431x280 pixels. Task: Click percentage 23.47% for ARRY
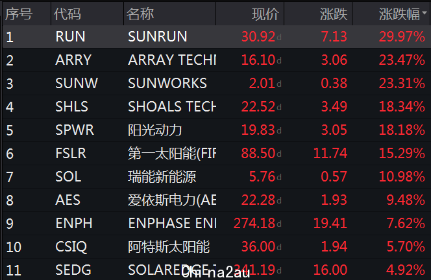pyautogui.click(x=402, y=60)
